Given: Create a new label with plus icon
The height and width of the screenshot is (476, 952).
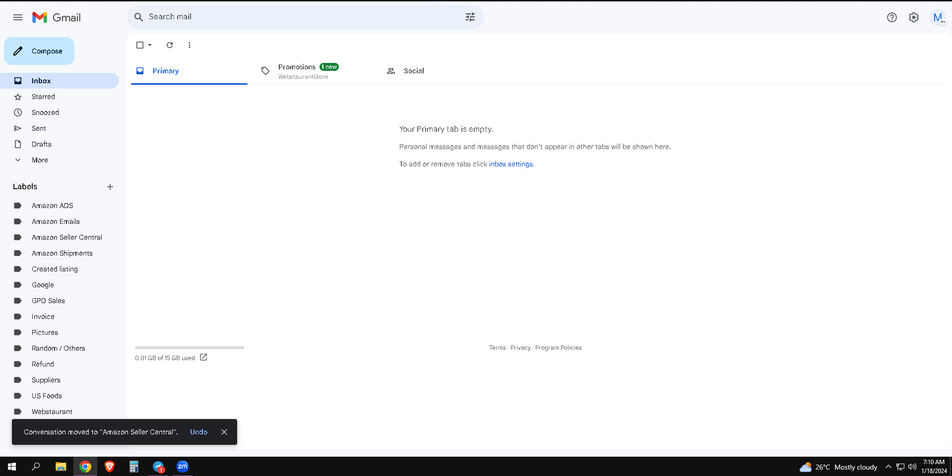Looking at the screenshot, I should (x=110, y=187).
